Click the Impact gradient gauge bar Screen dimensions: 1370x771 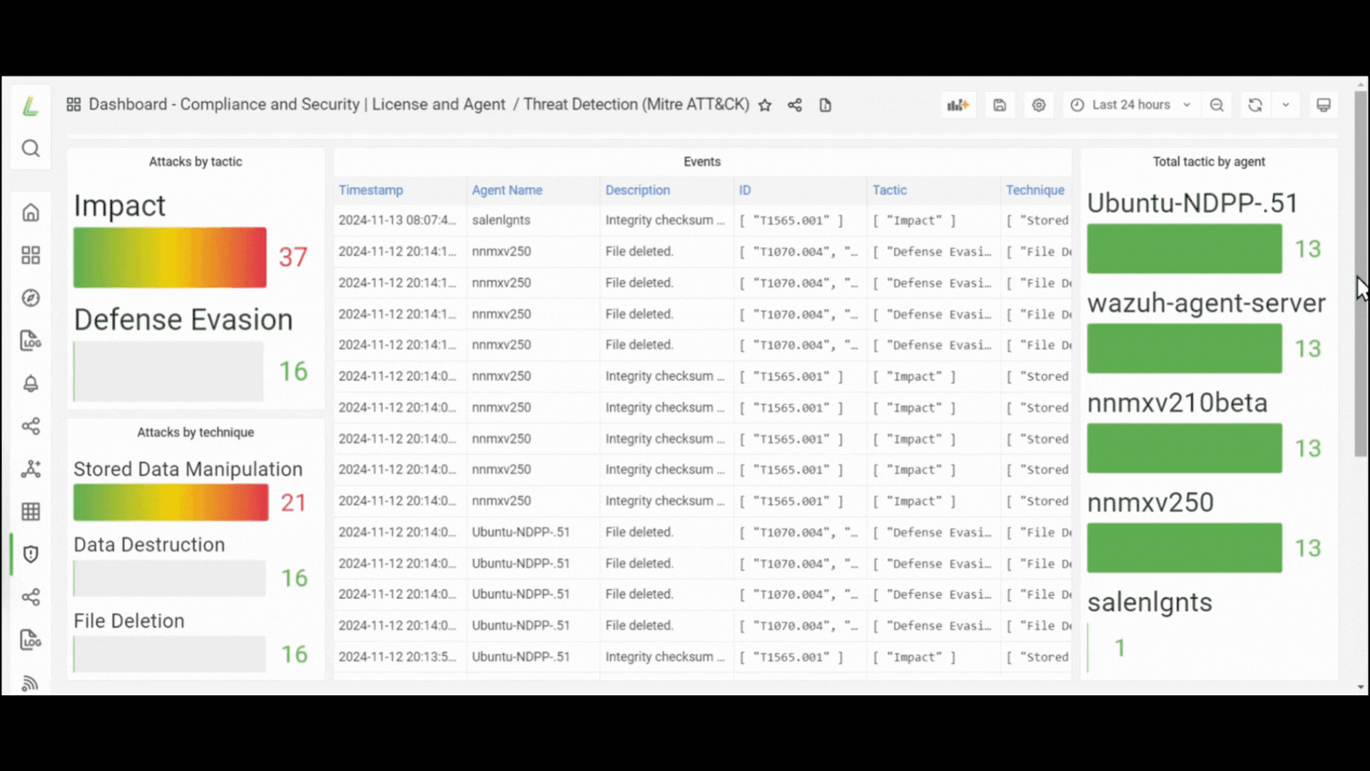tap(170, 258)
